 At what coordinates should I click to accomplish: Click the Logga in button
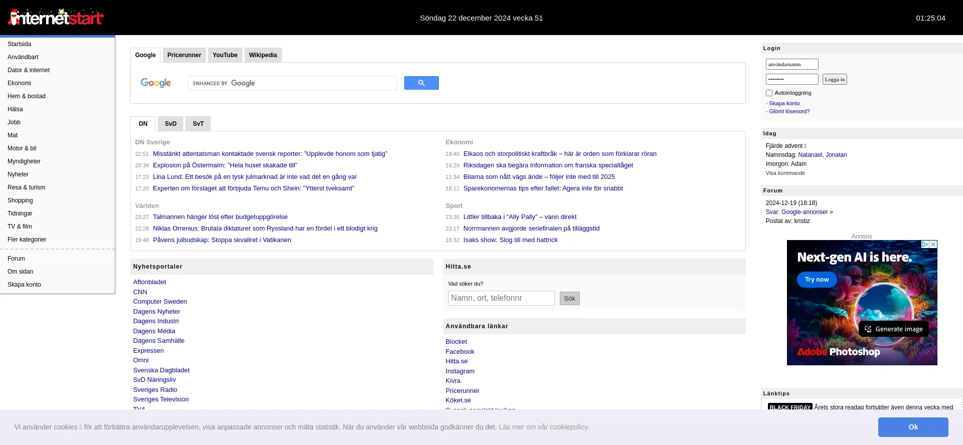tap(835, 79)
